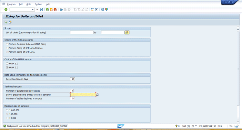Click the Create New Session icon

click(93, 10)
